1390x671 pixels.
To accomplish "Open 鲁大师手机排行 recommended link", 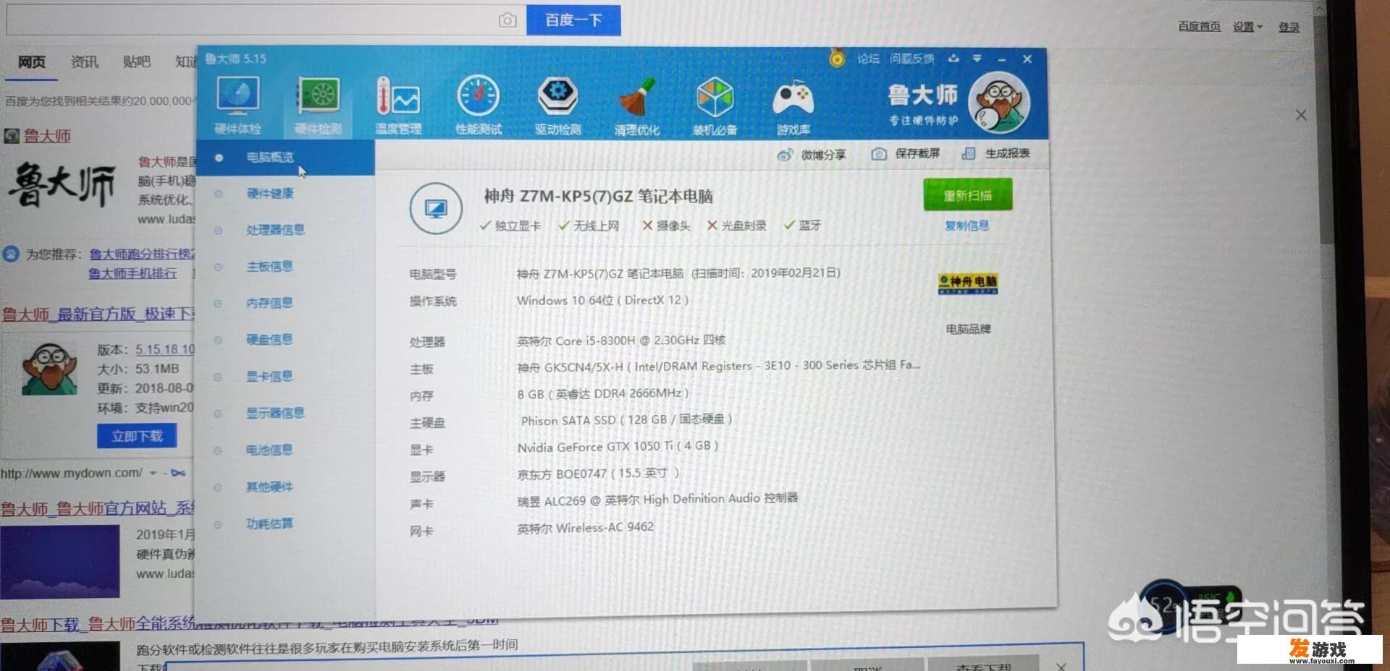I will [x=132, y=273].
